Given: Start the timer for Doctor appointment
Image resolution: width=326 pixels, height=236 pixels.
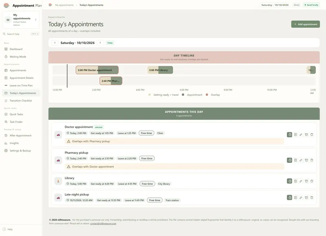Looking at the screenshot, I should [x=289, y=135].
